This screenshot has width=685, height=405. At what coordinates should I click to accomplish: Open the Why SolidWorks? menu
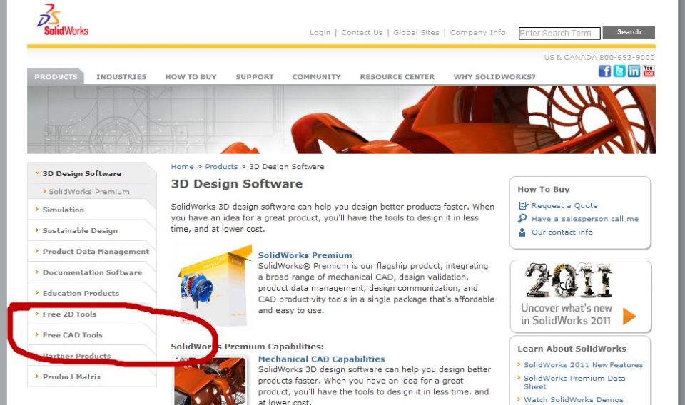tap(494, 77)
